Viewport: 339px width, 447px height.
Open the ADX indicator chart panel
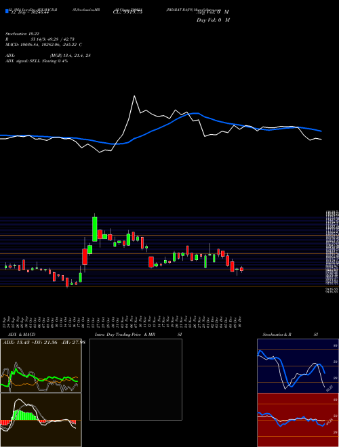41,366
